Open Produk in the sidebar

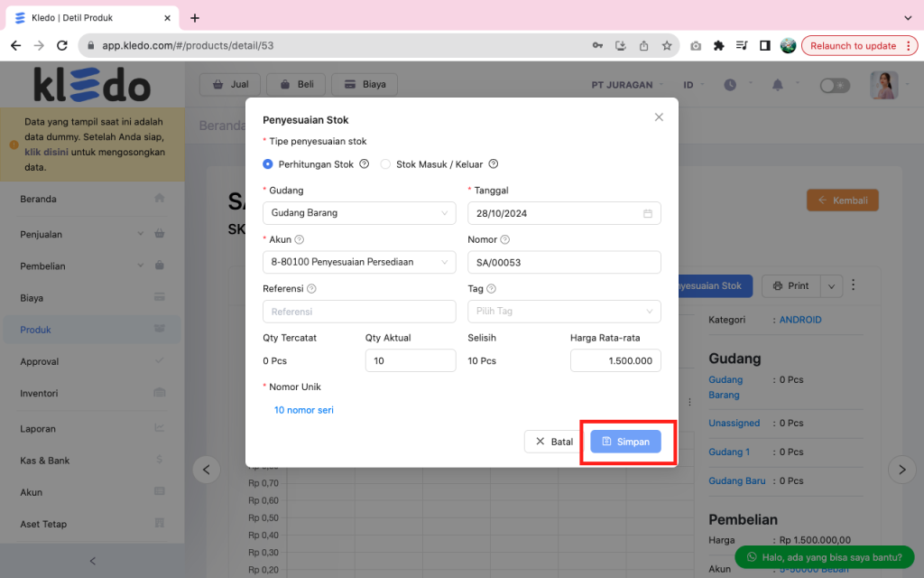tap(93, 330)
